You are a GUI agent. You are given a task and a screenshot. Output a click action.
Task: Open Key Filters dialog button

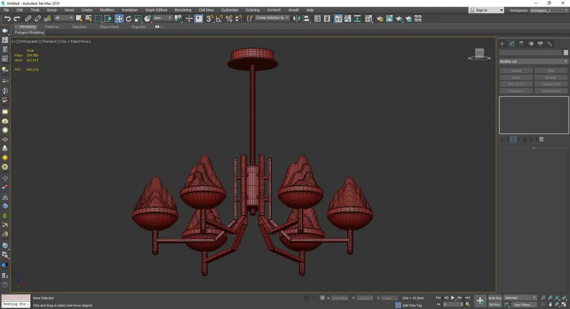(523, 305)
